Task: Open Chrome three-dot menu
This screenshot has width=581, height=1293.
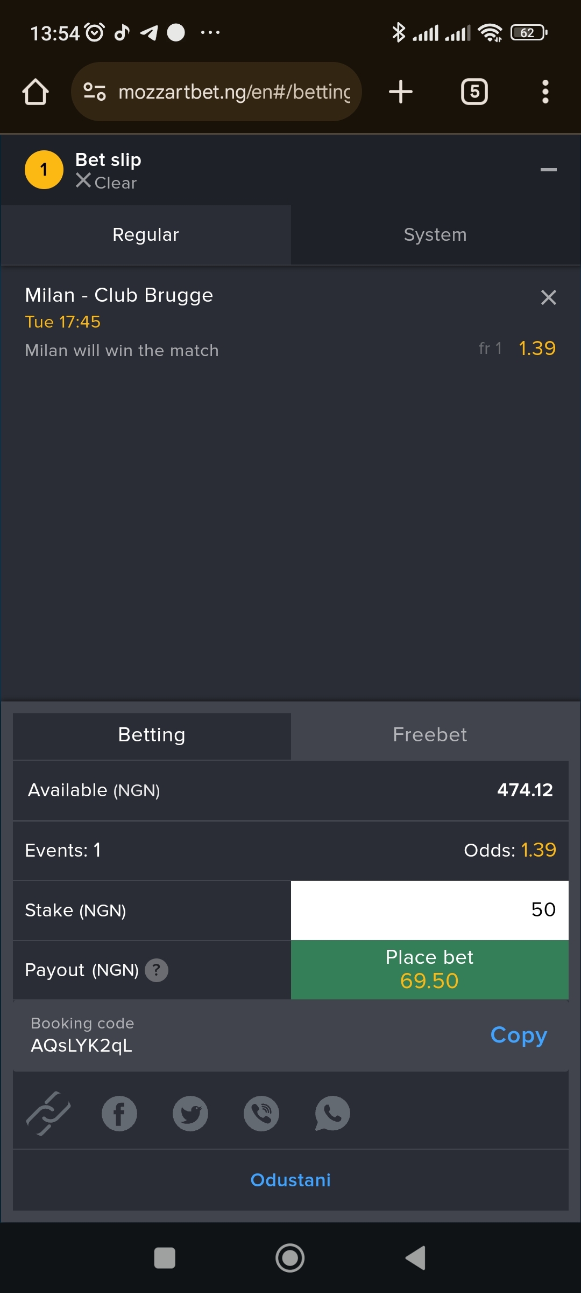Action: point(545,91)
